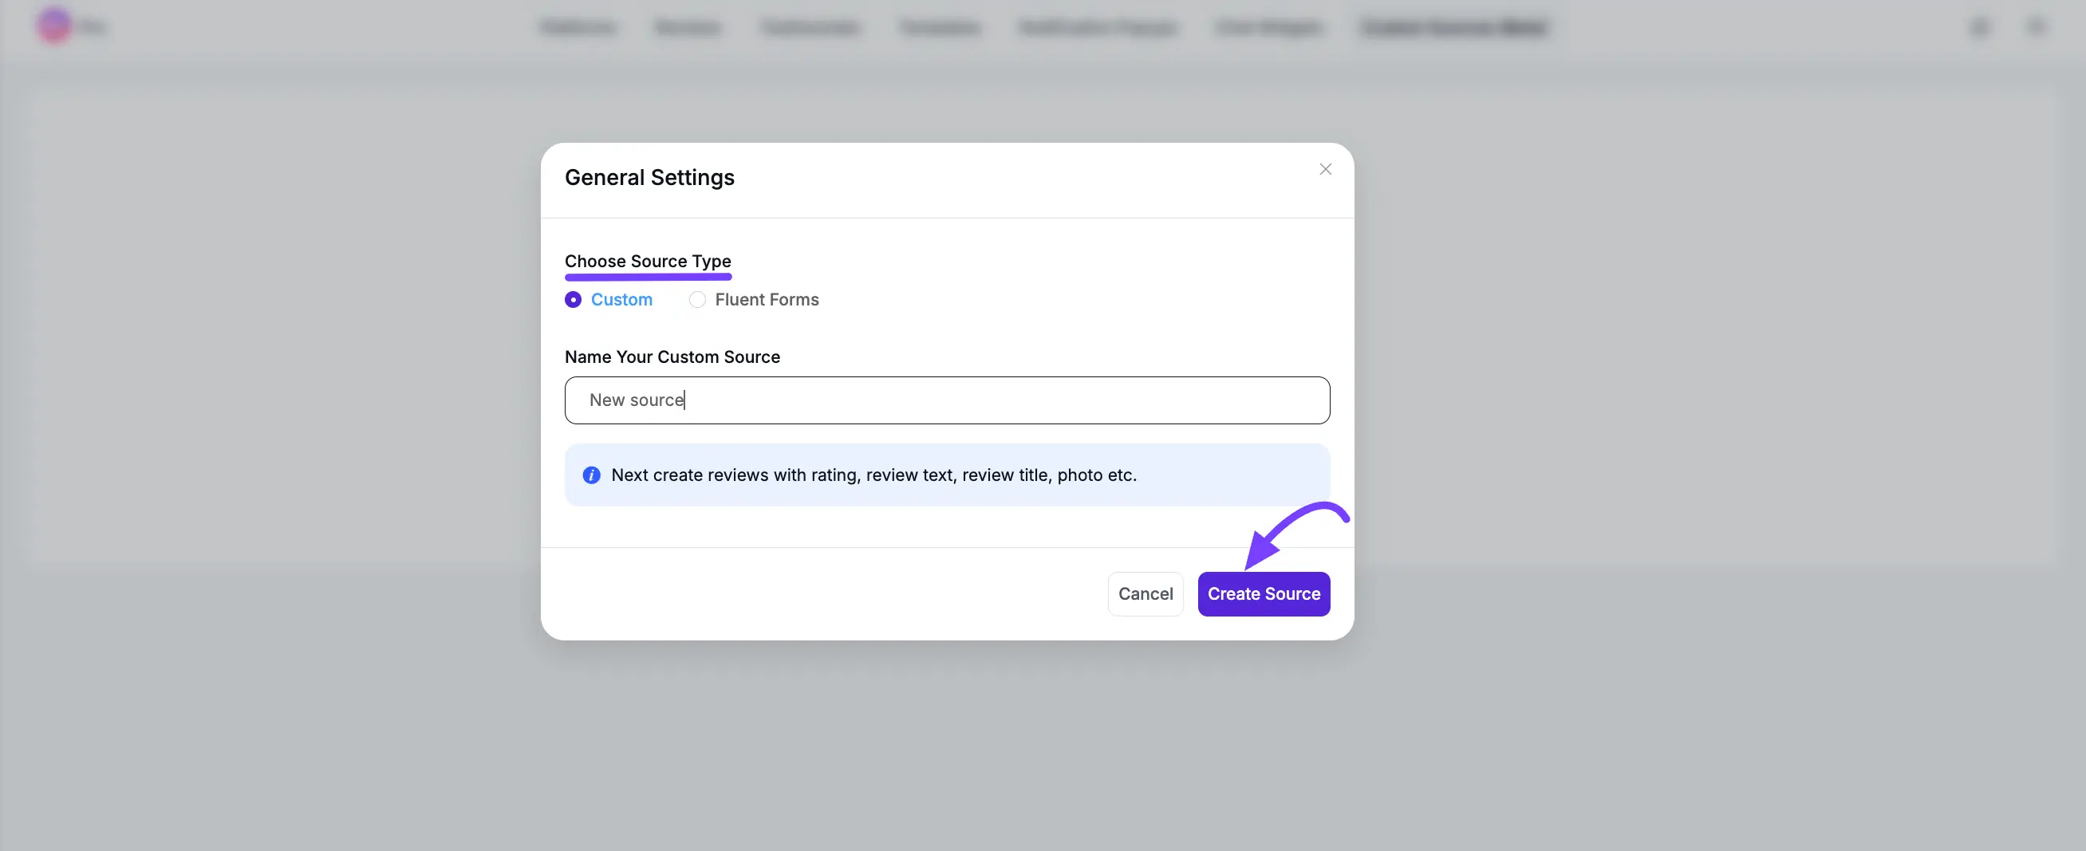
Task: Click the purple underline below Choose Source Type
Action: pyautogui.click(x=648, y=276)
